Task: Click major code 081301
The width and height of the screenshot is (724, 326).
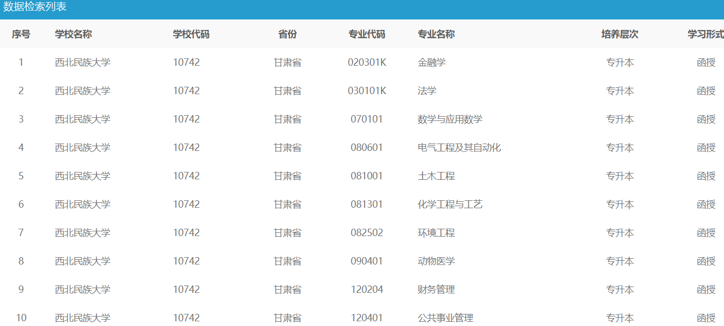Action: (367, 205)
